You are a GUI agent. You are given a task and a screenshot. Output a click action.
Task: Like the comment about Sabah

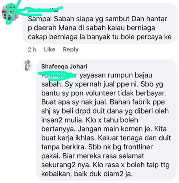[x=50, y=49]
